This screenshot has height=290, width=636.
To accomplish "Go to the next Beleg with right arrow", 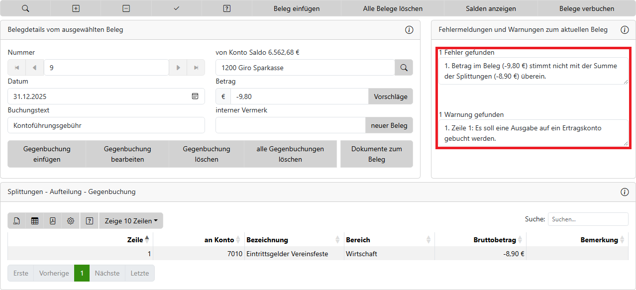I will [178, 68].
